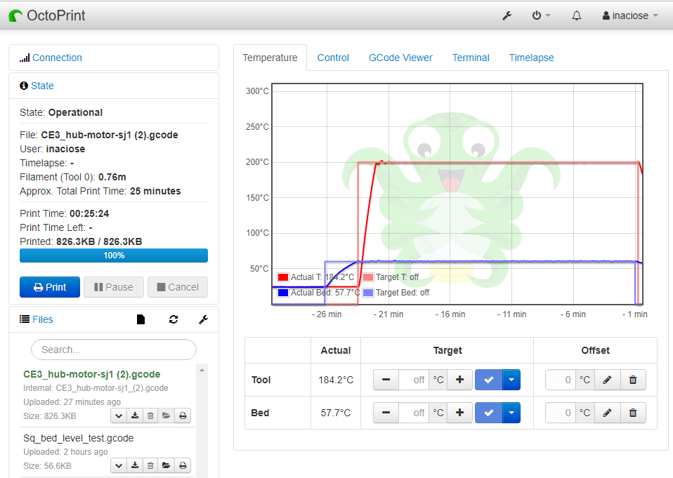Viewport: 673px width, 478px height.
Task: Select the Sq_bed_level_test.gcode file entry
Action: click(x=79, y=438)
